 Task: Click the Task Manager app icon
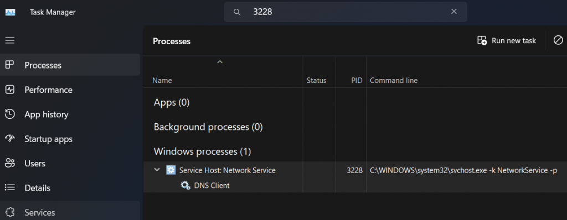(x=10, y=12)
